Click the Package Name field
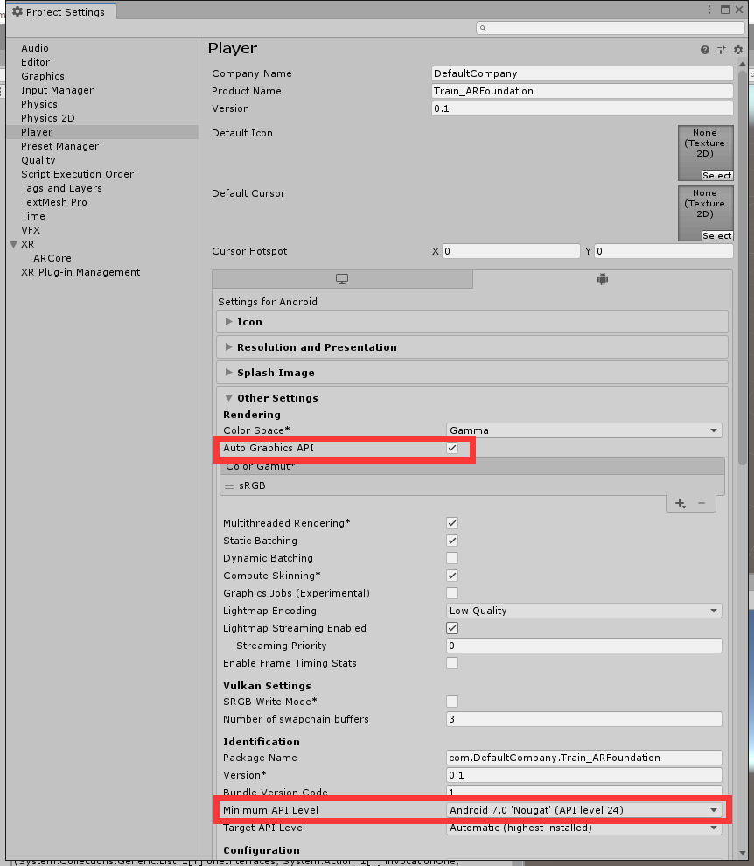This screenshot has height=866, width=754. (583, 758)
